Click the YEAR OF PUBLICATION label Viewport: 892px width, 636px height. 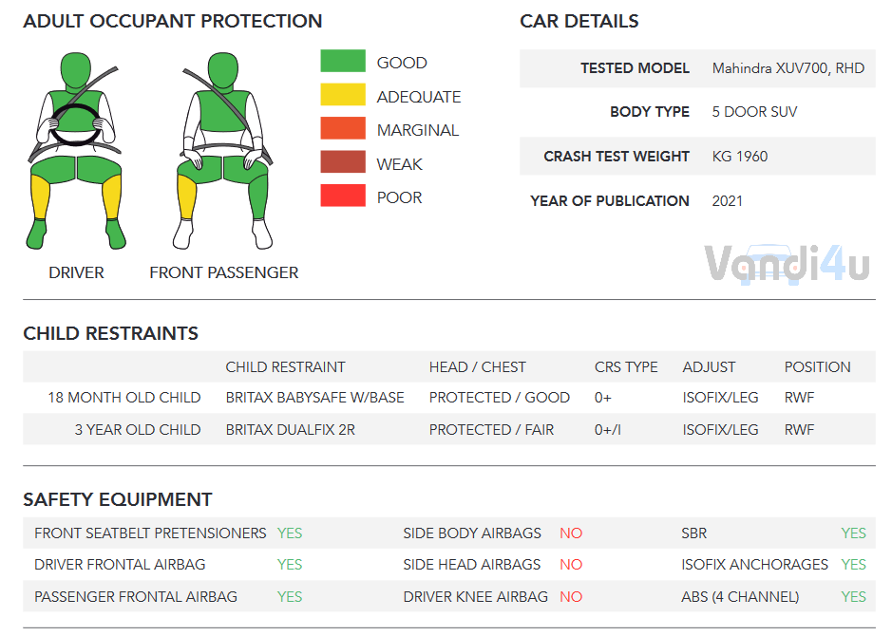click(x=609, y=201)
